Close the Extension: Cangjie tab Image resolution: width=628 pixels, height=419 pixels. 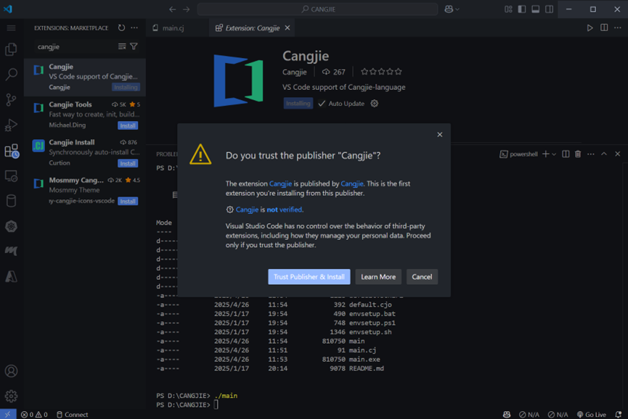[x=288, y=28]
